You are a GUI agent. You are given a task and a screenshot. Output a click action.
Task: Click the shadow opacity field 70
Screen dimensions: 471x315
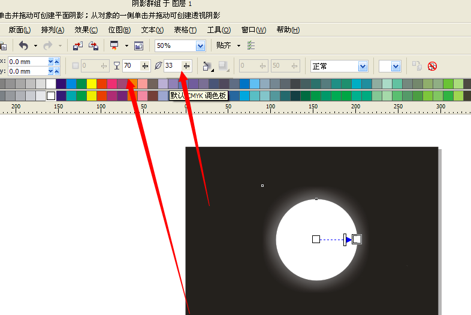tap(131, 65)
